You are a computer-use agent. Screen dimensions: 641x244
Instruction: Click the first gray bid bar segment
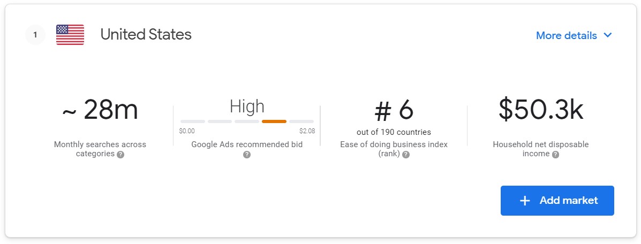pyautogui.click(x=193, y=121)
